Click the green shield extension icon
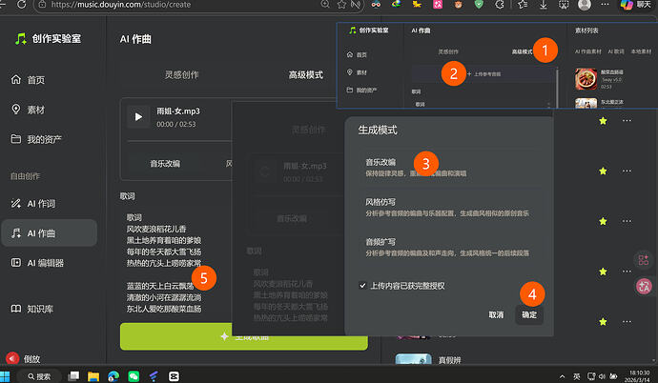 (x=479, y=5)
